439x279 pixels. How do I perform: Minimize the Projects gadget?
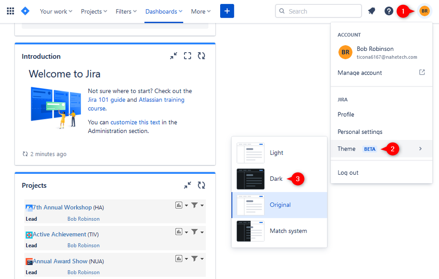[188, 185]
